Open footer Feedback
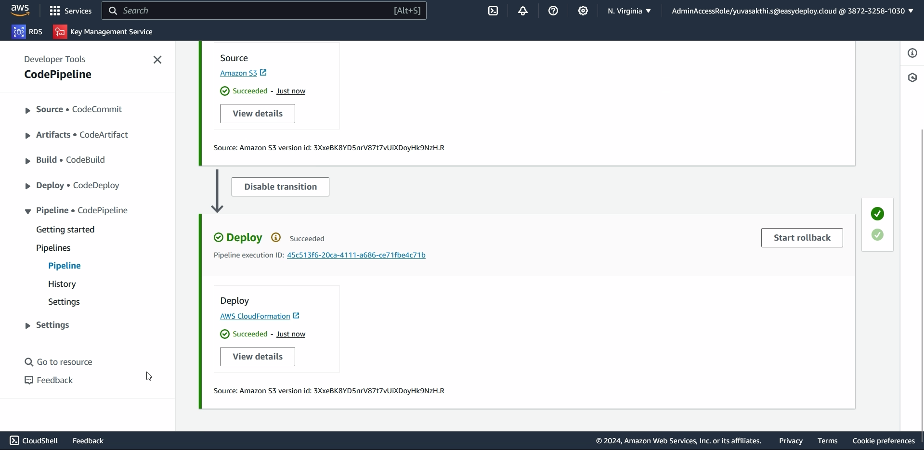Image resolution: width=924 pixels, height=450 pixels. (x=88, y=441)
